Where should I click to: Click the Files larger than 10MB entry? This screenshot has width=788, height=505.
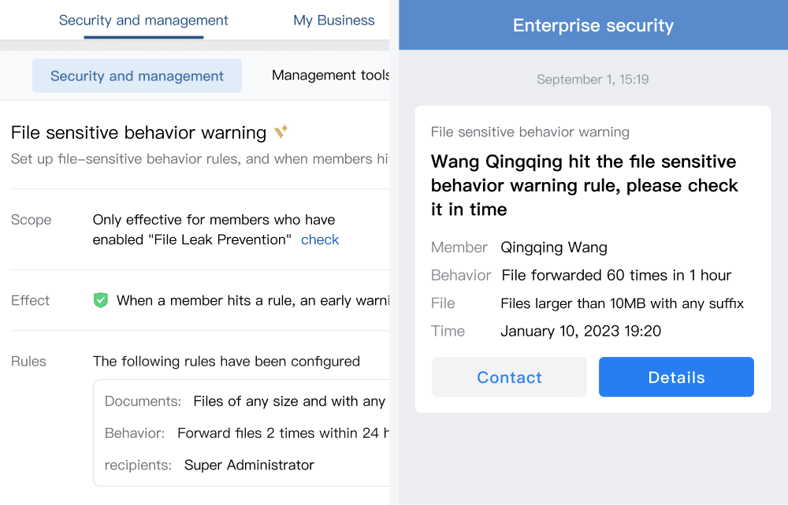[x=623, y=303]
